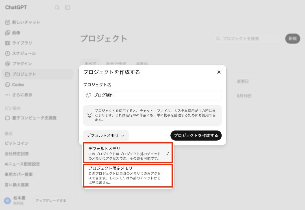Click the 新規 button
This screenshot has height=210, width=305.
[293, 39]
